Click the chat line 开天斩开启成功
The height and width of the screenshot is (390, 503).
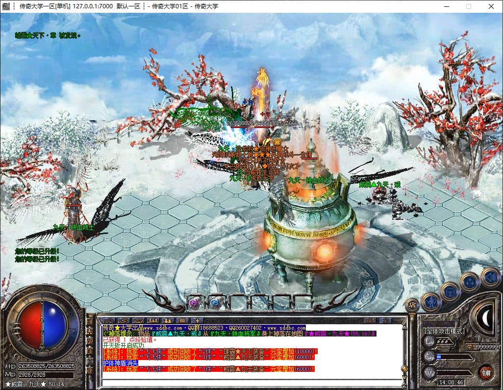click(127, 345)
